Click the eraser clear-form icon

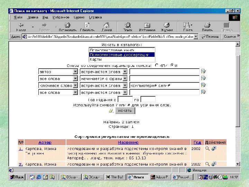[x=111, y=111]
